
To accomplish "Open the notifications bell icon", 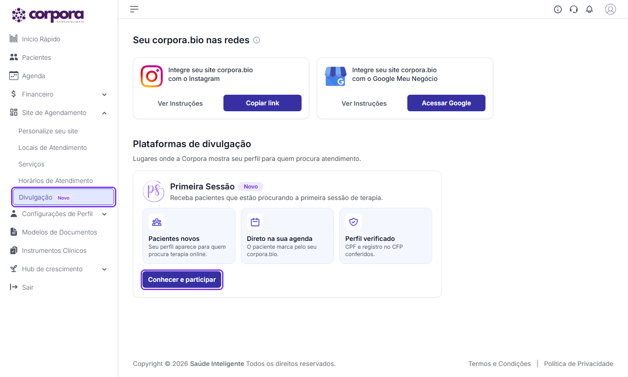I will pyautogui.click(x=589, y=9).
